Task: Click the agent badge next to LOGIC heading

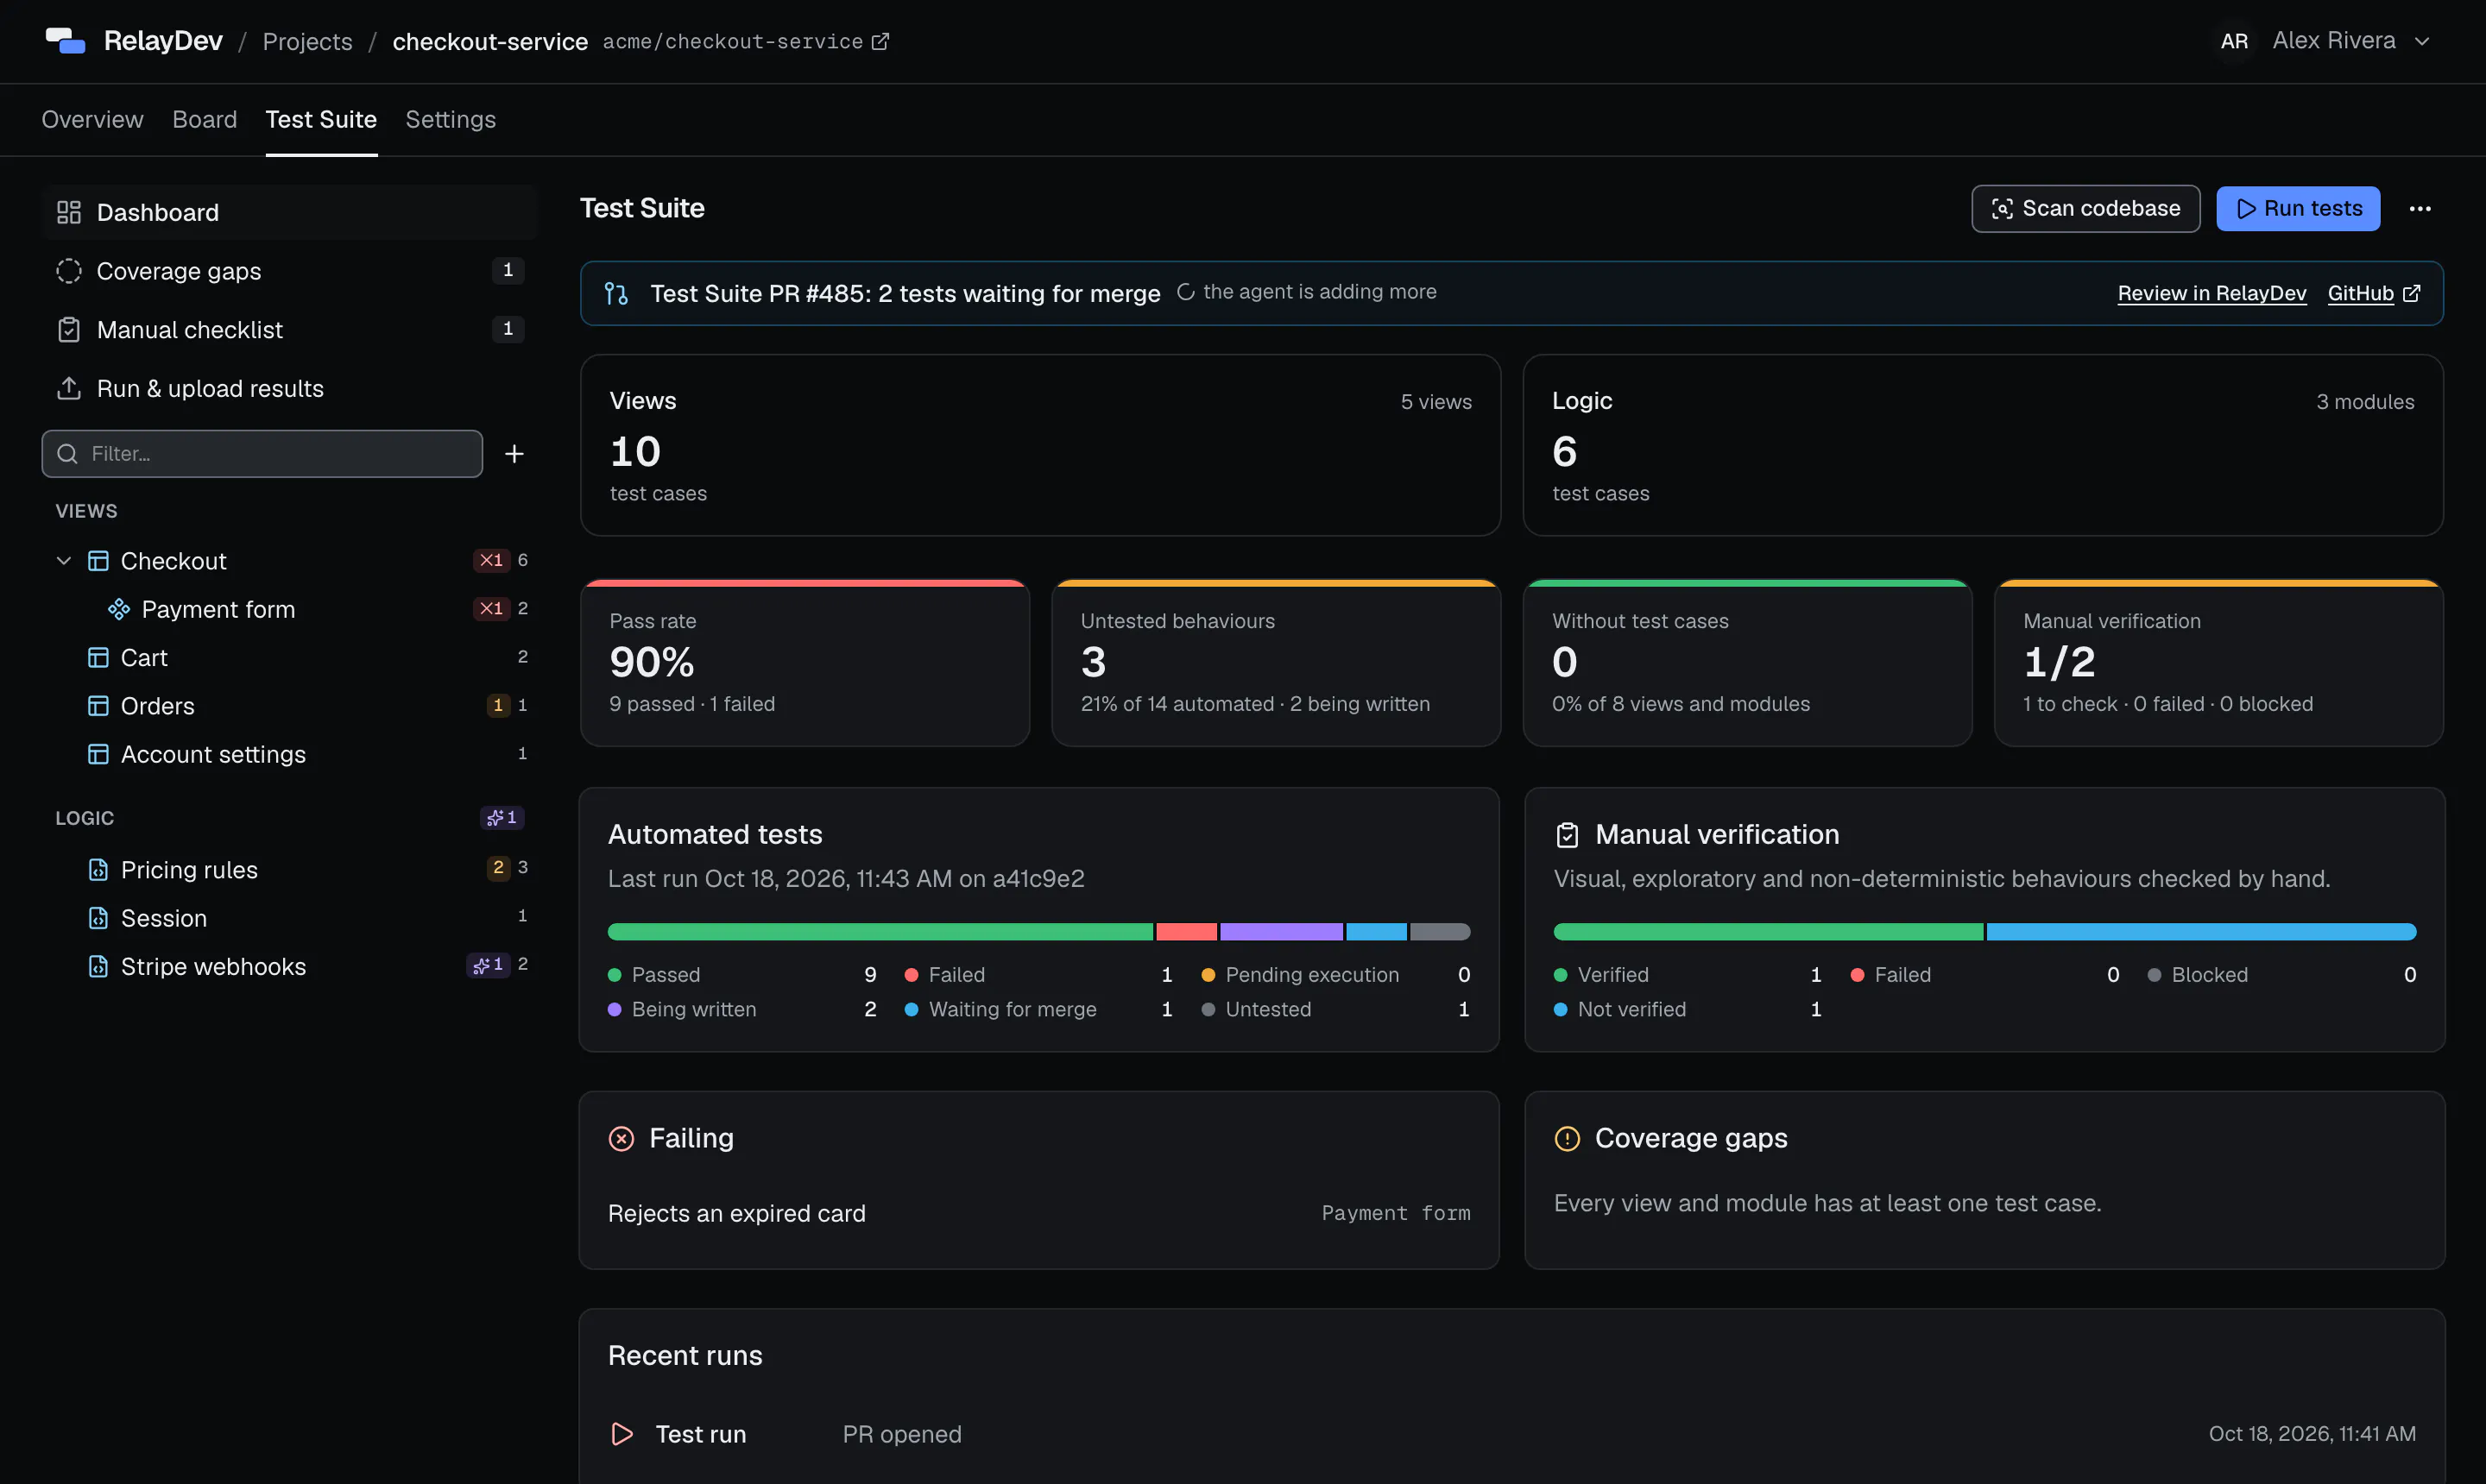Action: click(x=502, y=818)
